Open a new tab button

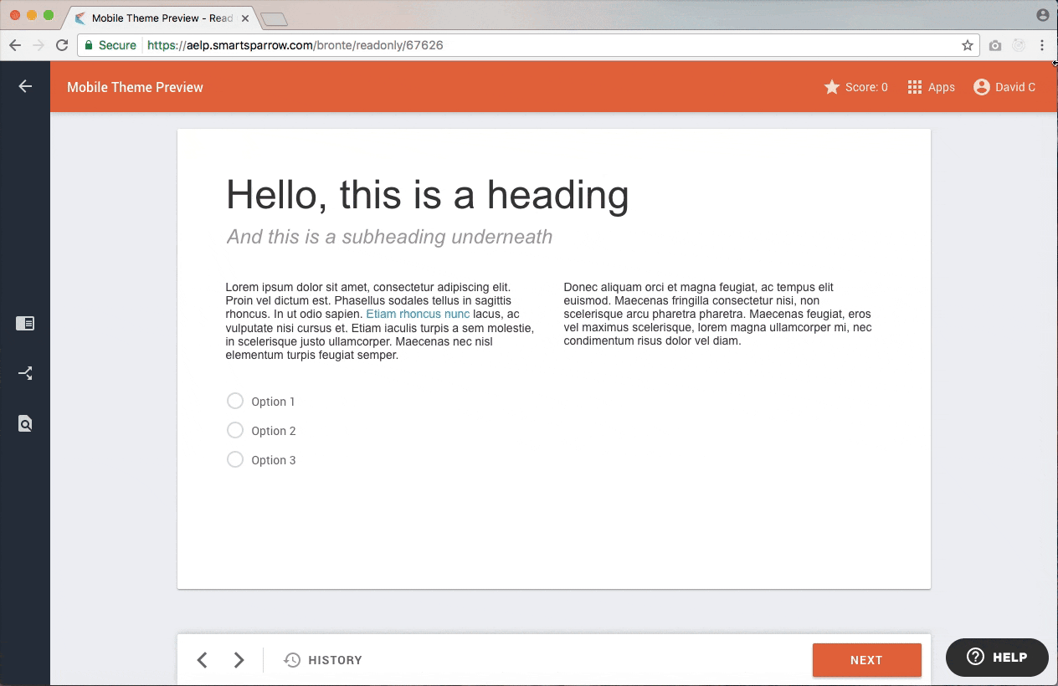tap(275, 19)
